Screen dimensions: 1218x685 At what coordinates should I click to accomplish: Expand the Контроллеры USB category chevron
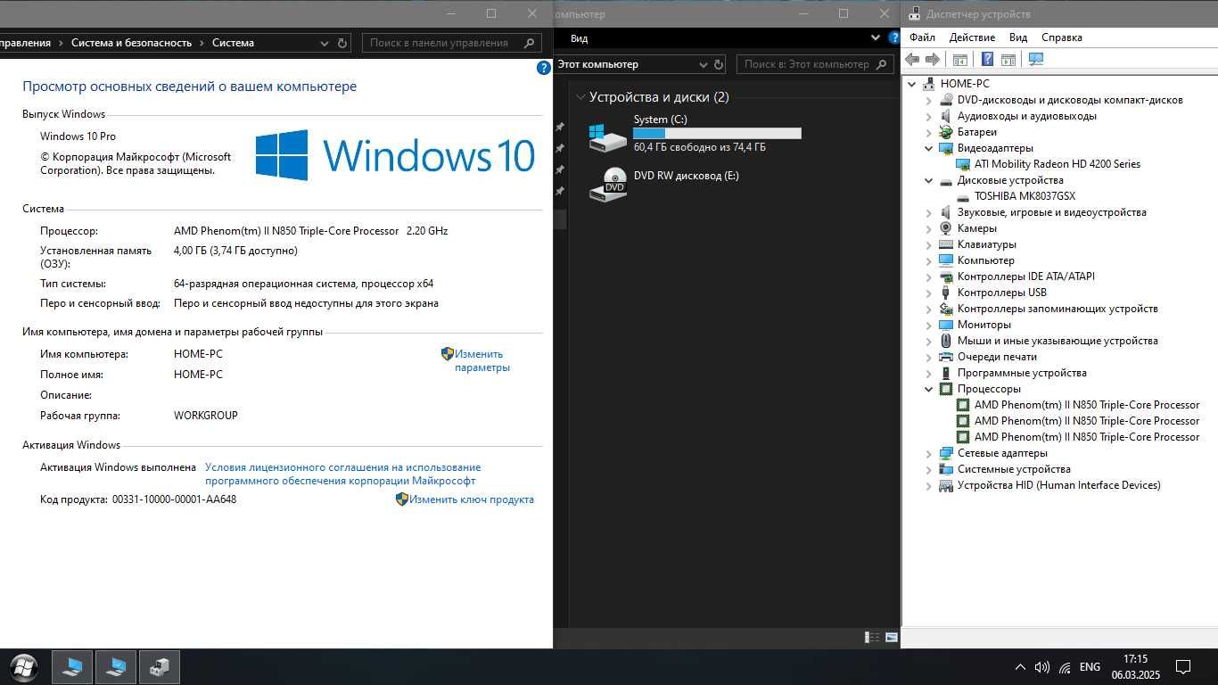[929, 293]
